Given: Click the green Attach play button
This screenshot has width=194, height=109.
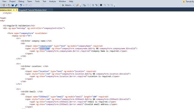Looking at the screenshot, I should [x=63, y=5].
